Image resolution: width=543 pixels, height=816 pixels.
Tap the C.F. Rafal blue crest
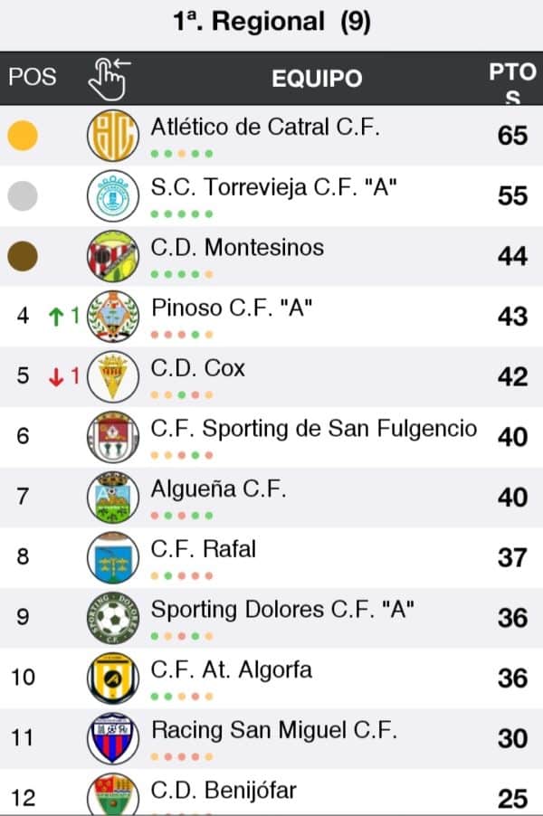coord(113,557)
